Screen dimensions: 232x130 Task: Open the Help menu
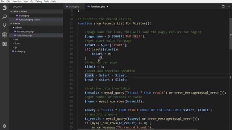[x=54, y=1]
